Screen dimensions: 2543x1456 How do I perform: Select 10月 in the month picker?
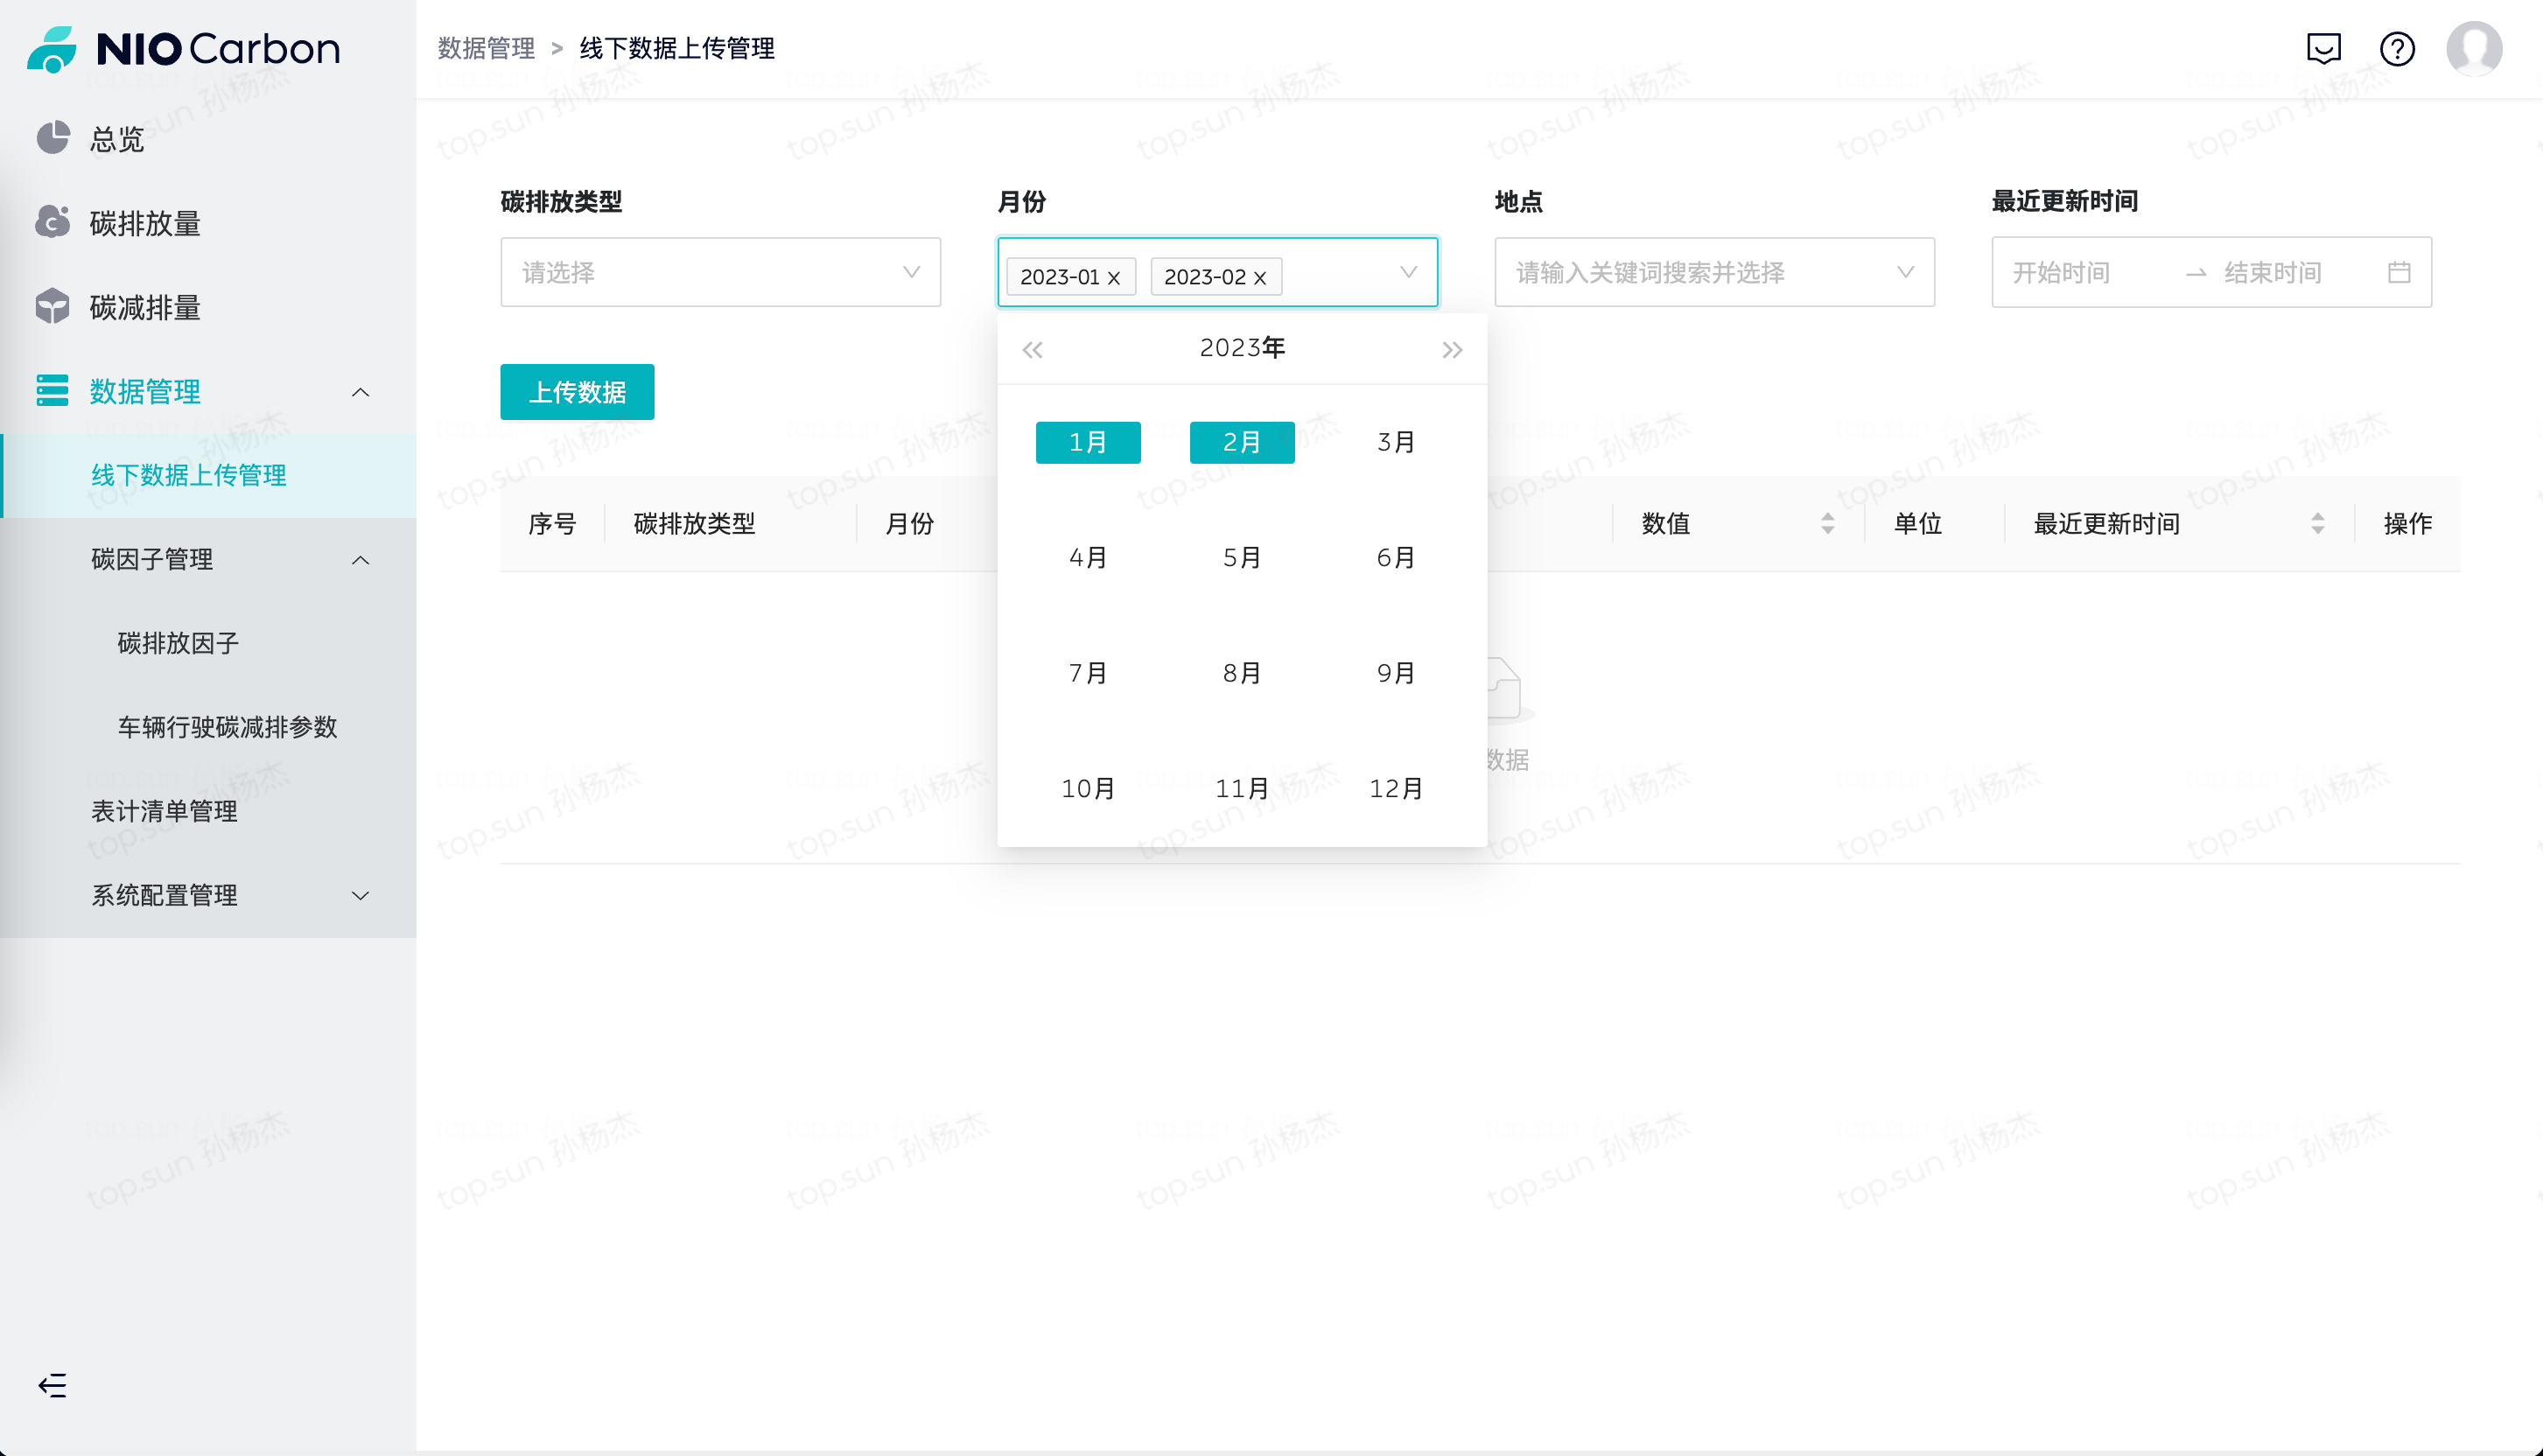pos(1088,788)
